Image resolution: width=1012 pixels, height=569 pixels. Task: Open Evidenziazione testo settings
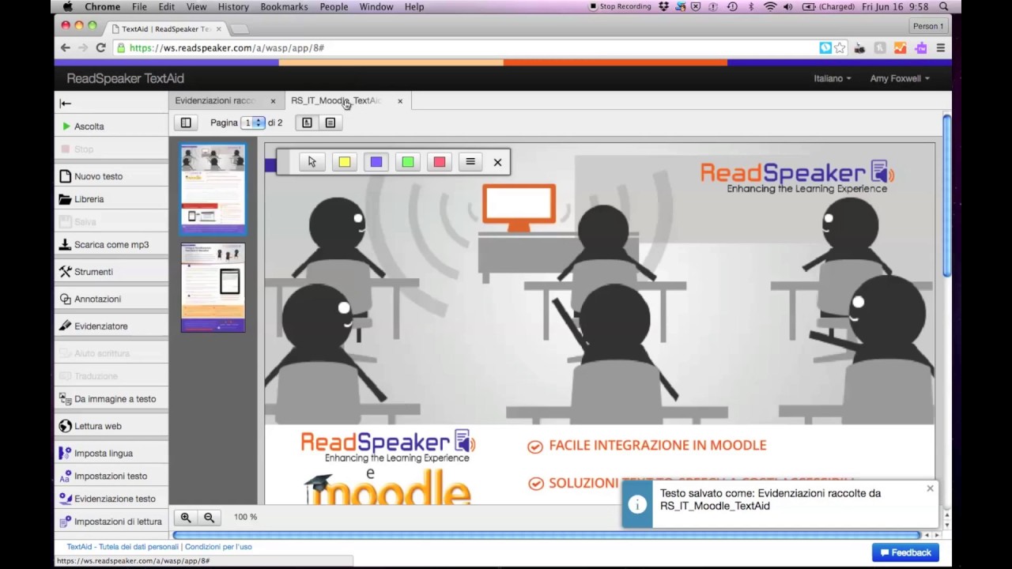111,499
